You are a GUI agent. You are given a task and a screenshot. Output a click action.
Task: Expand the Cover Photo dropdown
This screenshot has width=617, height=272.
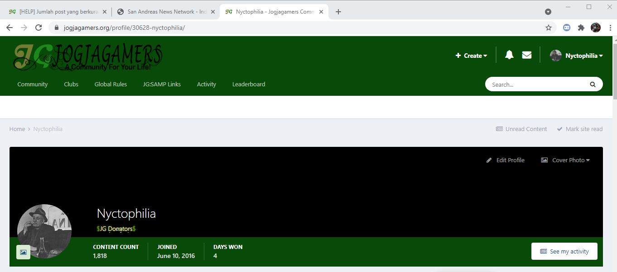566,160
